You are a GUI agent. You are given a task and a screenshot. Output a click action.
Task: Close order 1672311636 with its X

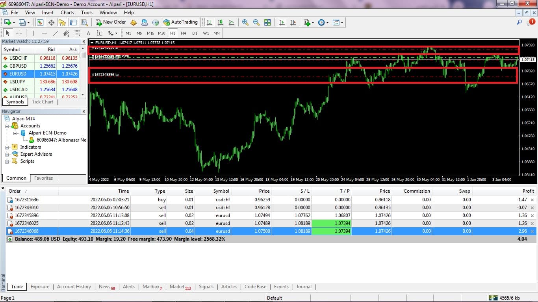(x=532, y=200)
